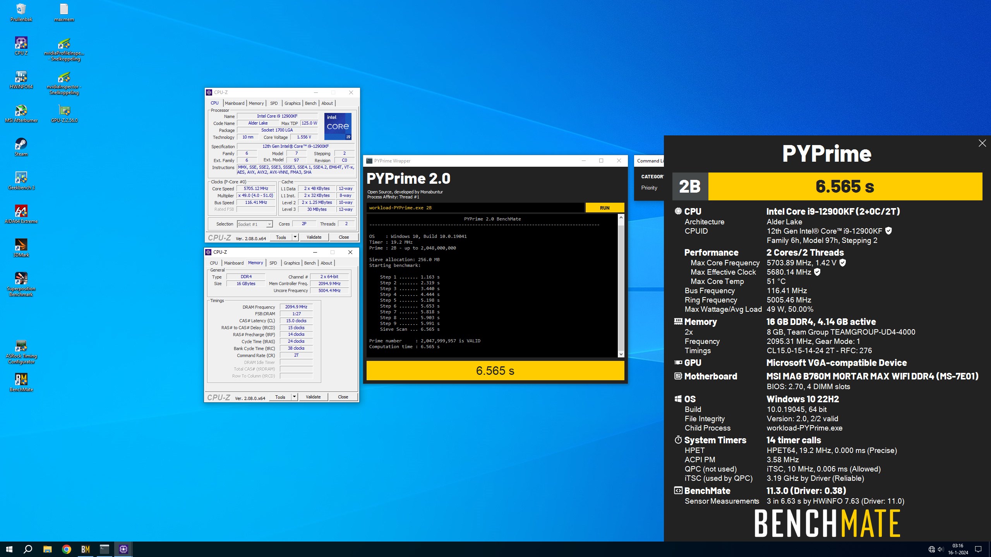Open the maxmem text file on desktop
The width and height of the screenshot is (991, 557).
click(64, 12)
